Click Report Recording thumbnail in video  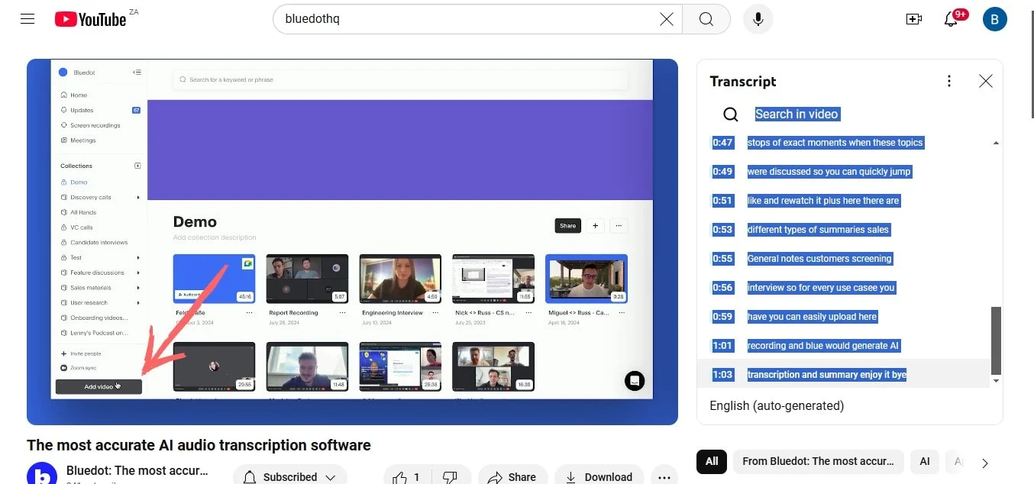coord(307,279)
